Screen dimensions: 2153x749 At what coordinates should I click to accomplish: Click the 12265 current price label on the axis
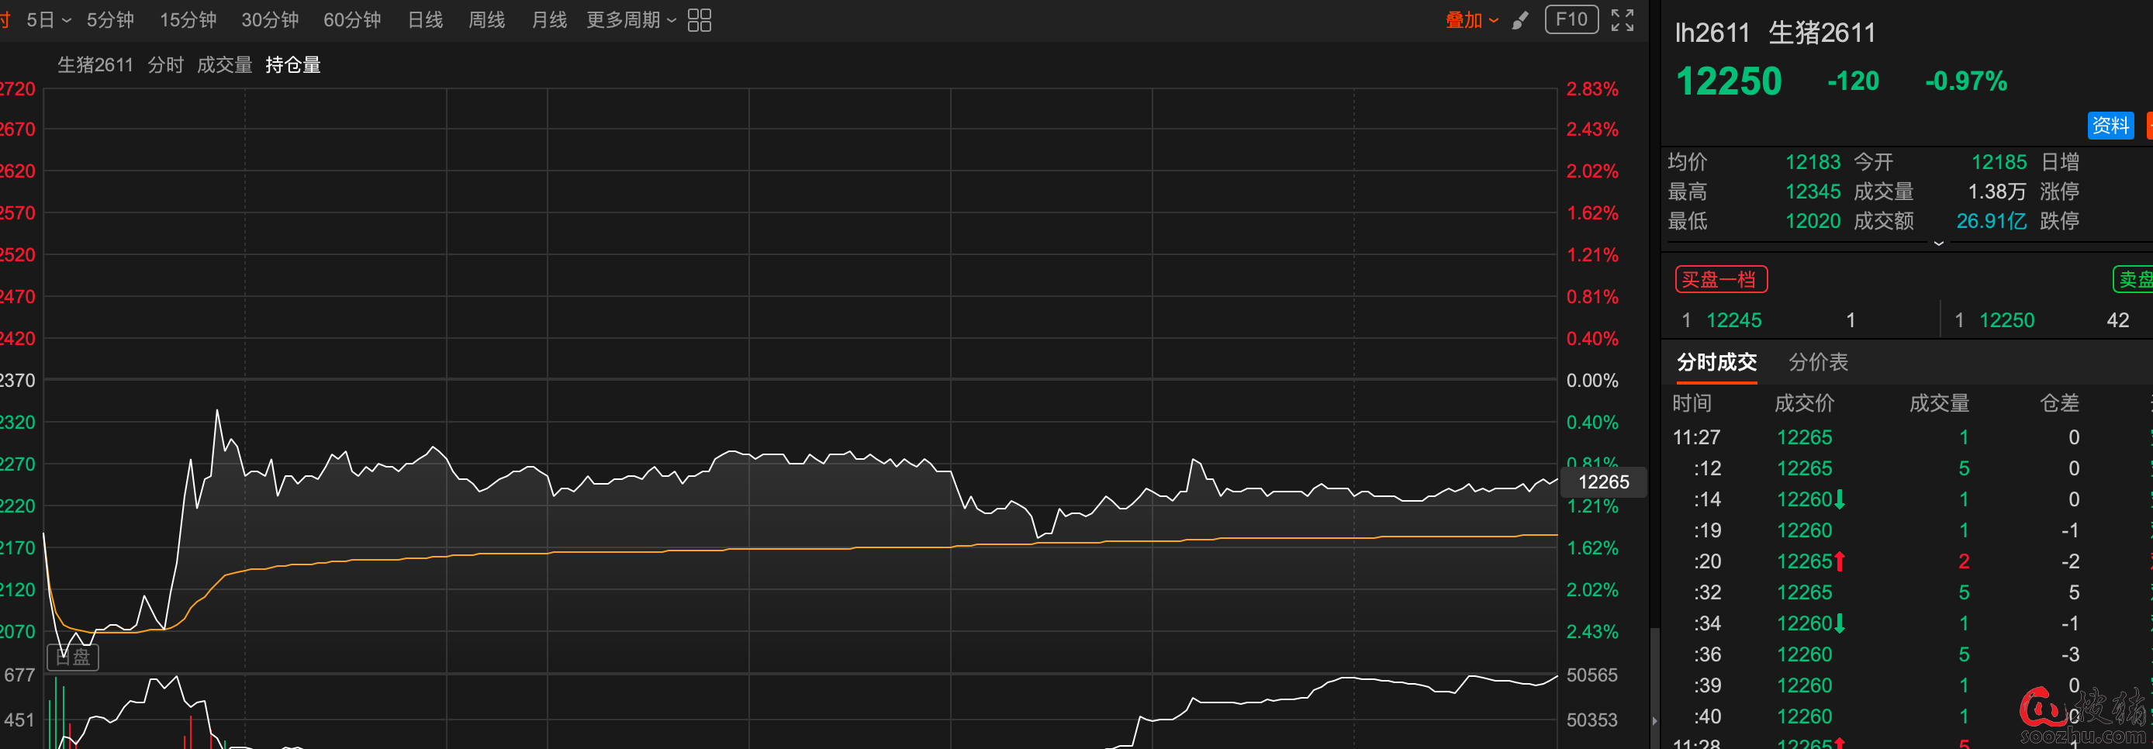coord(1603,482)
